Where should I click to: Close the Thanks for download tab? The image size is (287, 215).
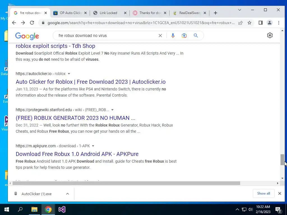point(165,13)
